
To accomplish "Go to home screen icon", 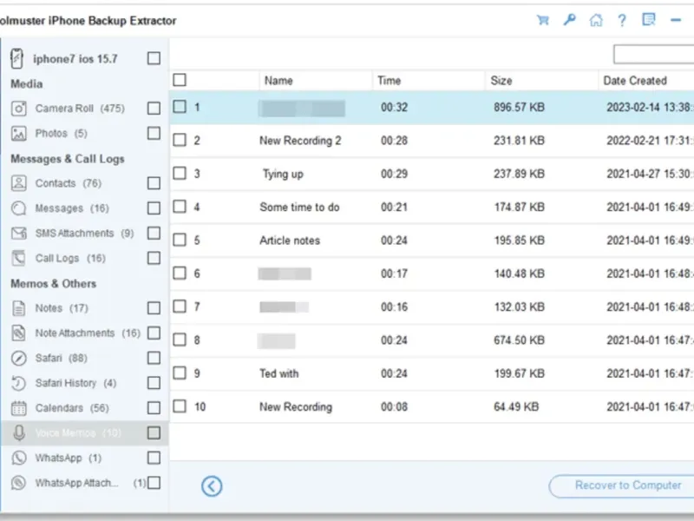I will click(596, 20).
